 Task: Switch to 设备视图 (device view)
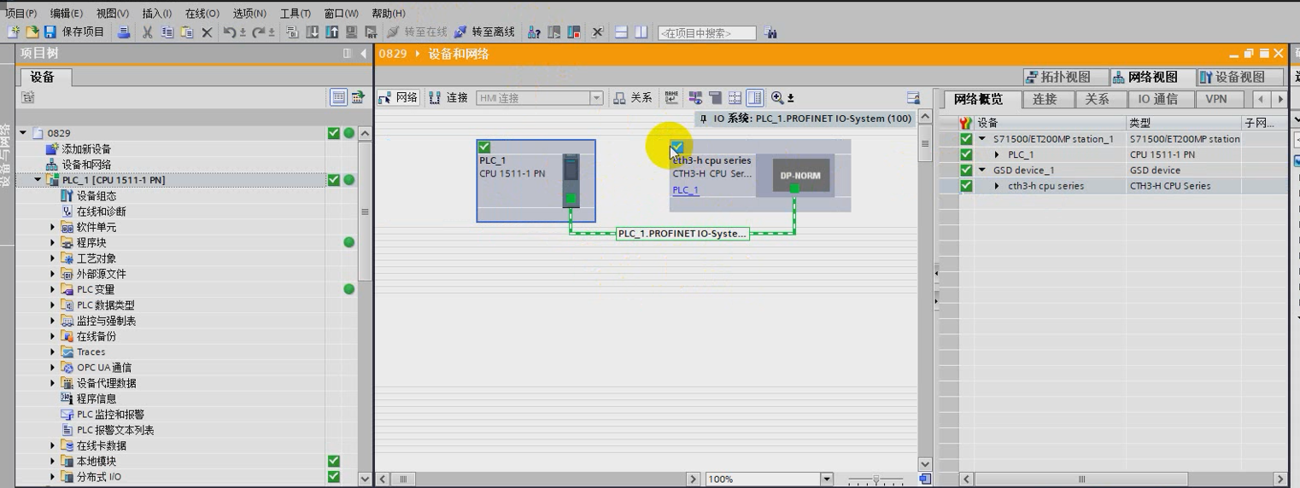1240,77
